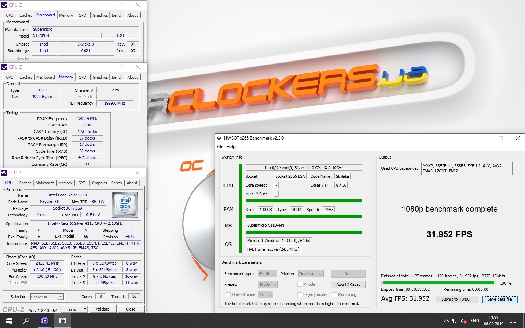This screenshot has height=328, width=525.
Task: Click the taskbar clock and date
Action: (493, 321)
